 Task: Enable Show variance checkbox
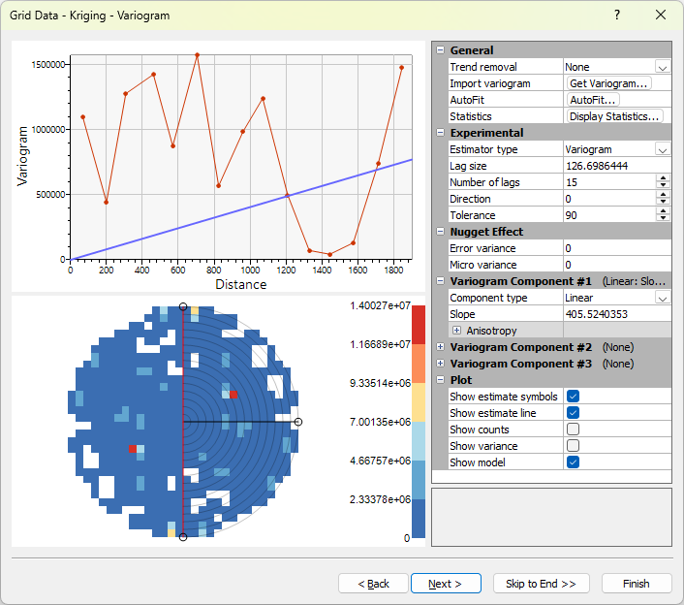click(x=573, y=446)
